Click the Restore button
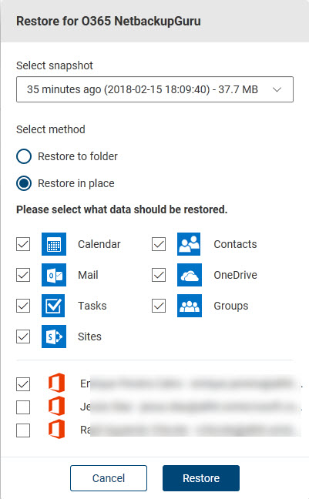 201,478
